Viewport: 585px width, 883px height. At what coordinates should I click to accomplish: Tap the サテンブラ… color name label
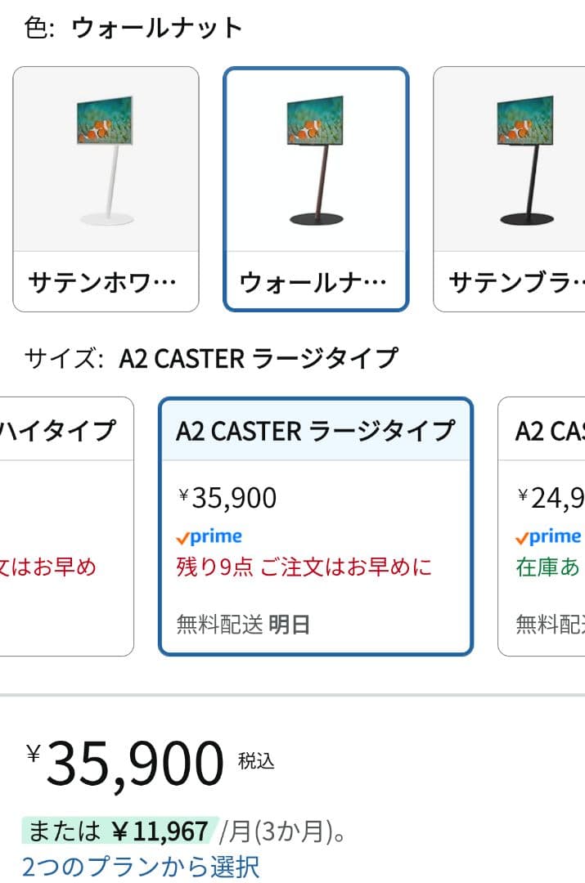pos(517,282)
